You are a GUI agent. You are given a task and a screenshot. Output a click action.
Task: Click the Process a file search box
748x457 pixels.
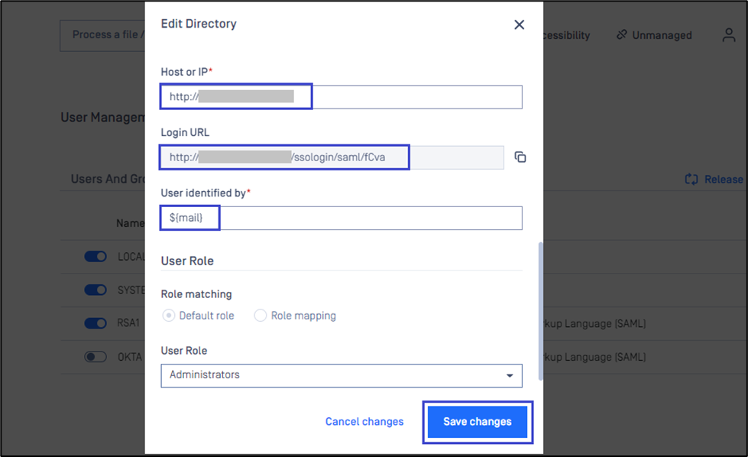103,35
